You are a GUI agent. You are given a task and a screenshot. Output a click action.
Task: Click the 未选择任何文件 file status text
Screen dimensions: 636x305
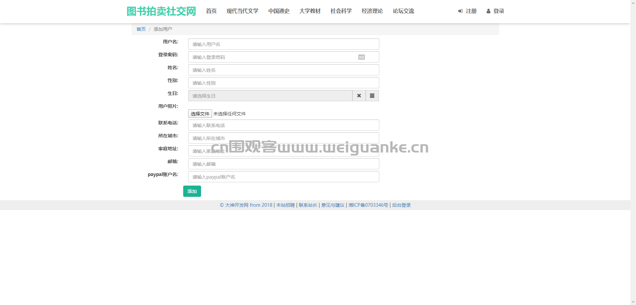pyautogui.click(x=230, y=114)
